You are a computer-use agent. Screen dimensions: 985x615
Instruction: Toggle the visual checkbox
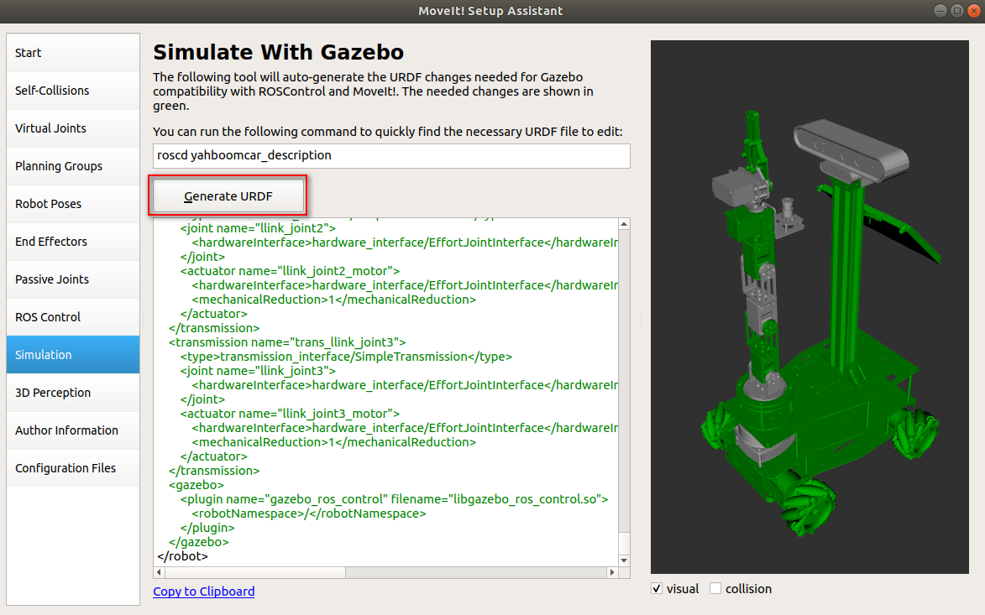click(657, 589)
